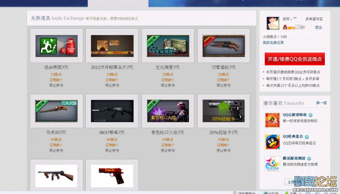Open the 生化弹匣 ammo box item image
Screen dimensions: 340x194
[168, 46]
